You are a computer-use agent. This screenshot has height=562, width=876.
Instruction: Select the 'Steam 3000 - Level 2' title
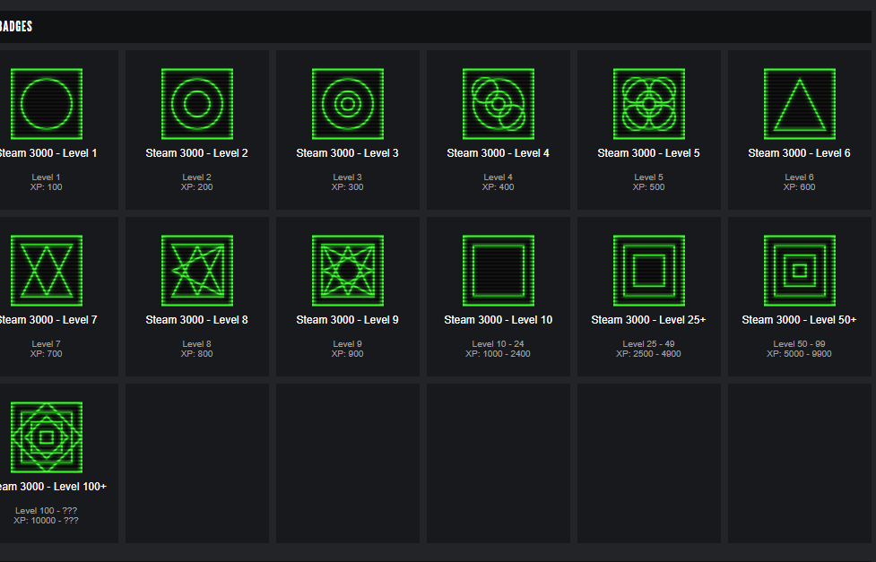tap(196, 153)
